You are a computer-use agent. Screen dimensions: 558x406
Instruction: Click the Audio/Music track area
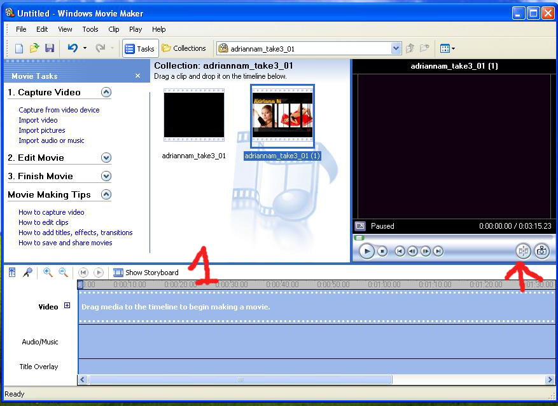[316, 342]
